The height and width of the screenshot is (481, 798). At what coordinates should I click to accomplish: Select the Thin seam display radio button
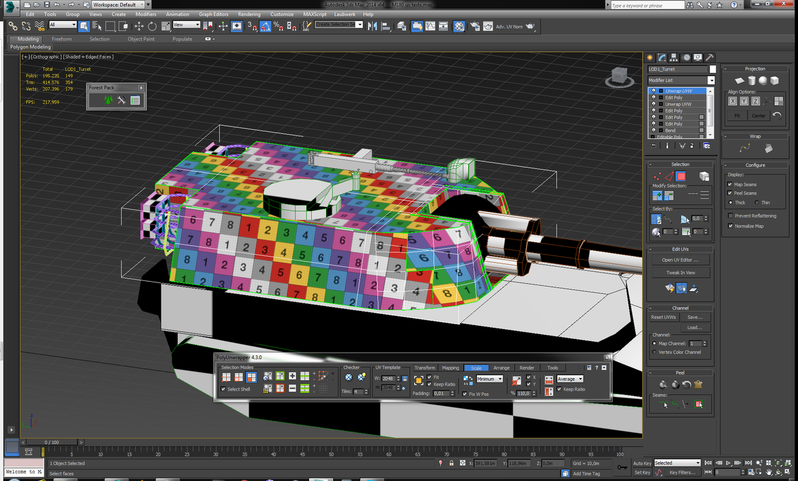point(757,202)
